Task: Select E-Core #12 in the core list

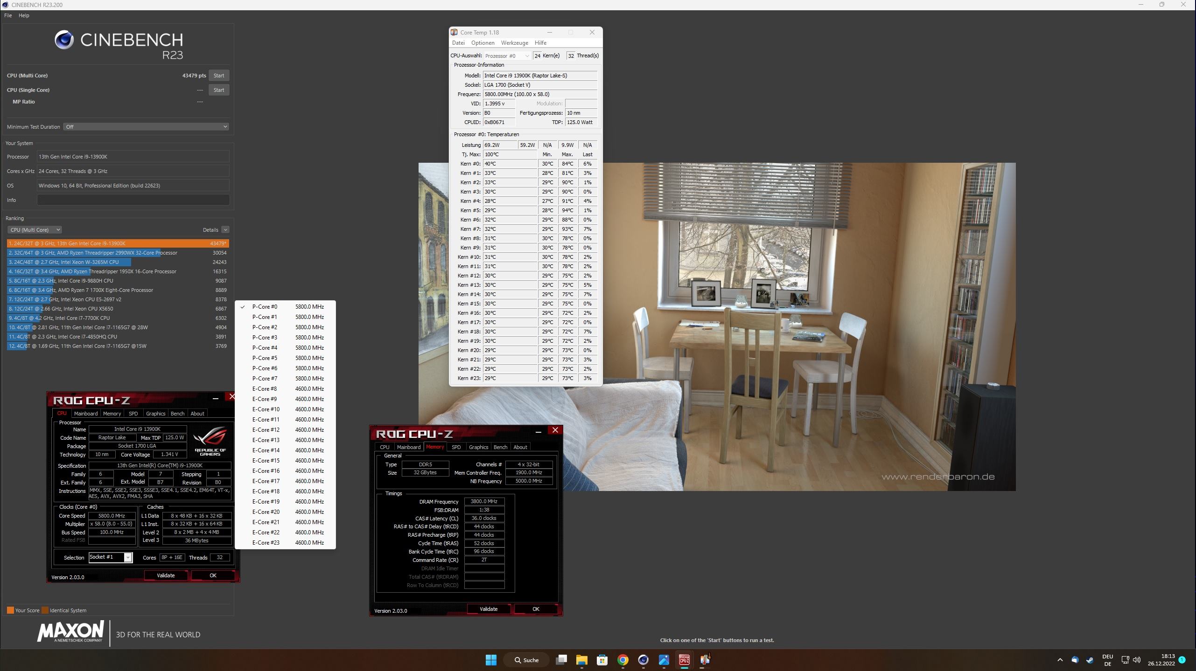Action: click(285, 430)
